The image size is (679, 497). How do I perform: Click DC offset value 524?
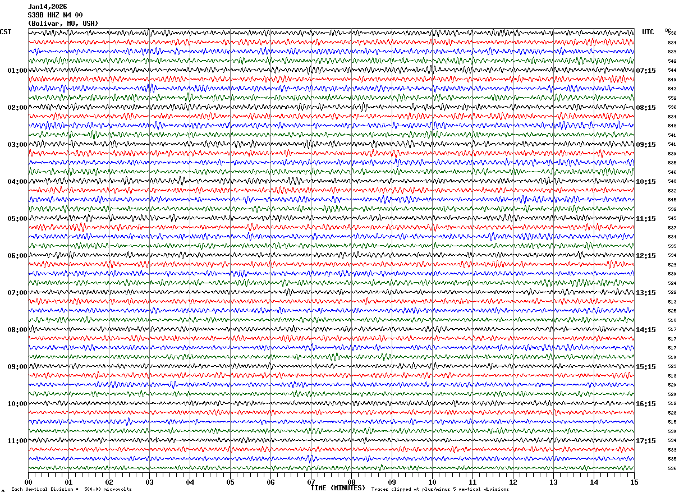pos(672,283)
